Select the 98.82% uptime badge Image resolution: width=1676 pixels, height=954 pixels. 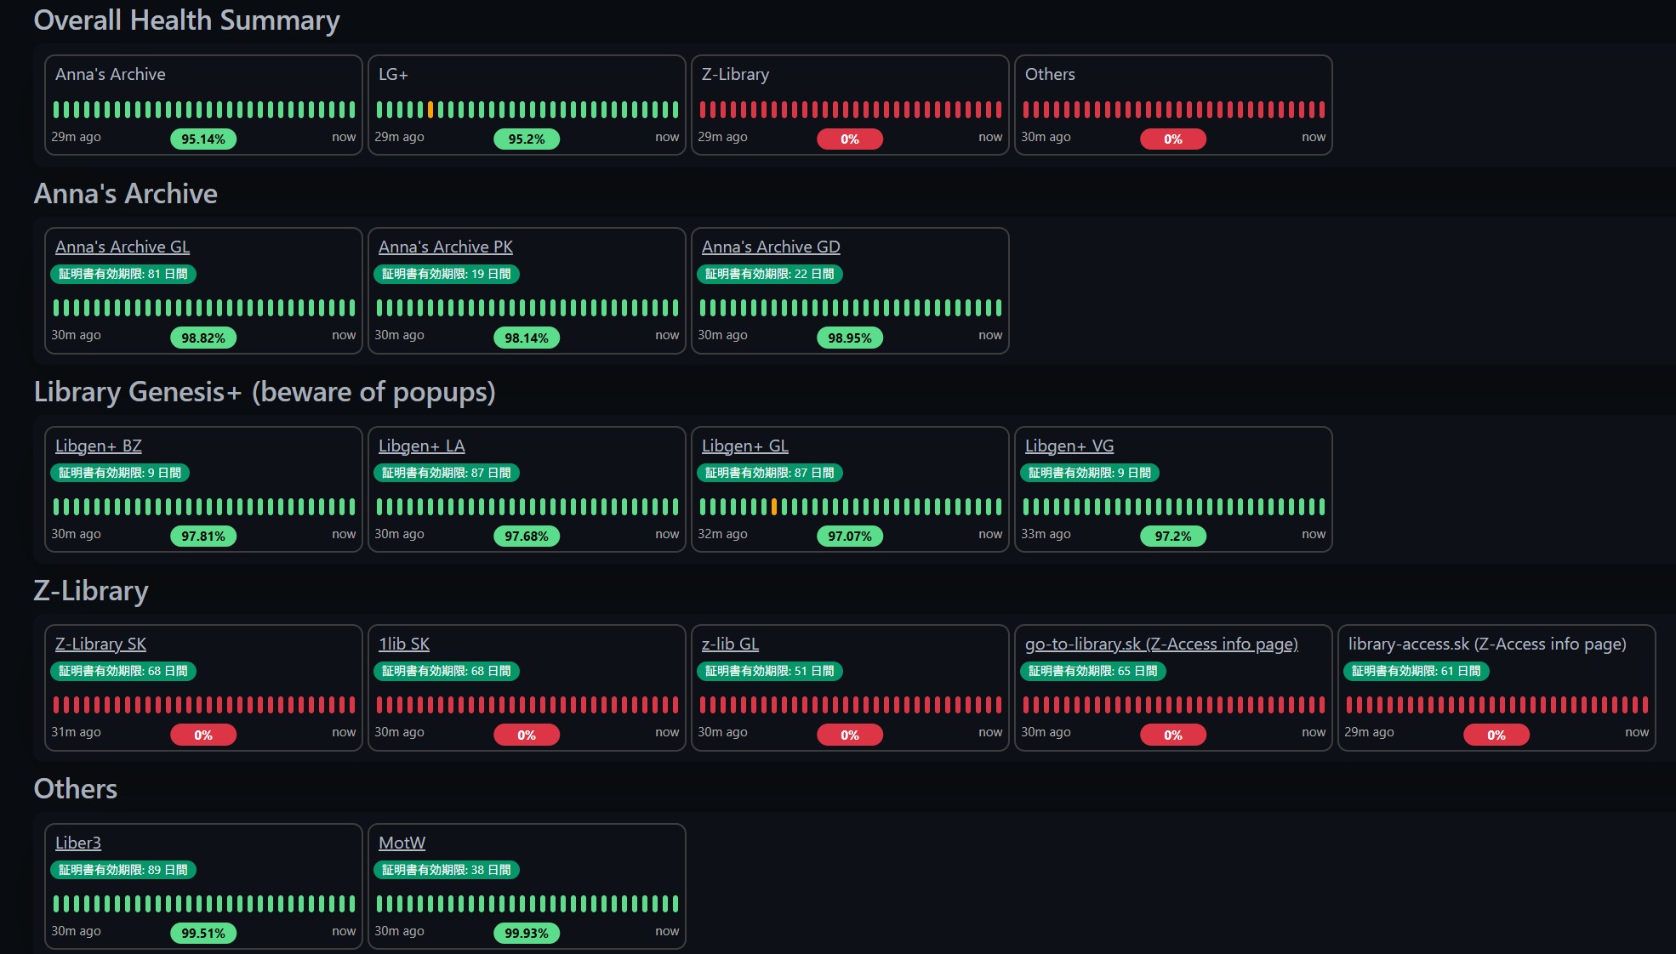click(203, 338)
